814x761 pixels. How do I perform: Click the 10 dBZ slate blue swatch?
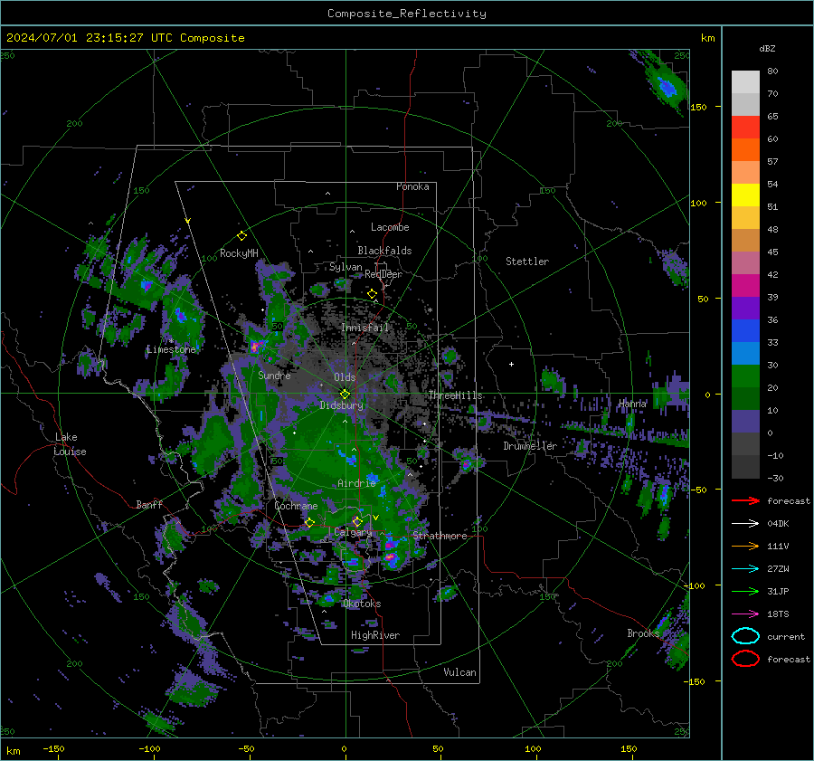745,421
